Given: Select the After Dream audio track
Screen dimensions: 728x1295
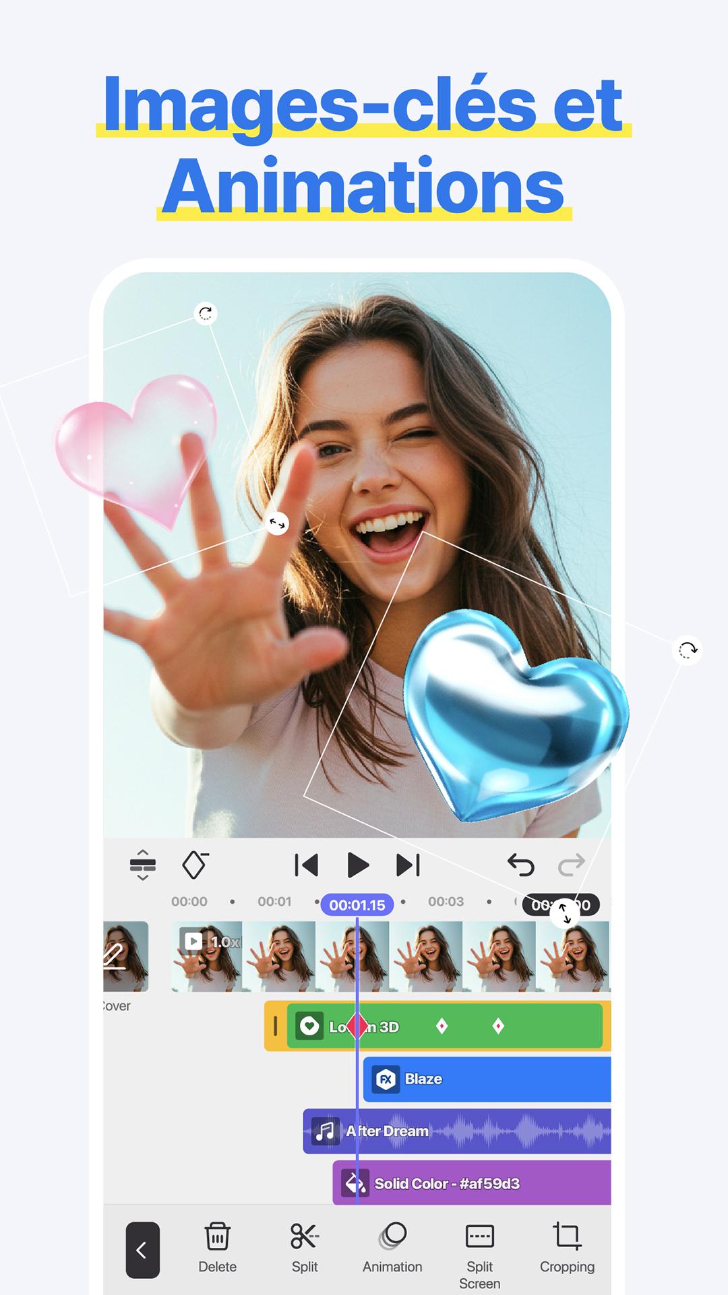Looking at the screenshot, I should (457, 1131).
